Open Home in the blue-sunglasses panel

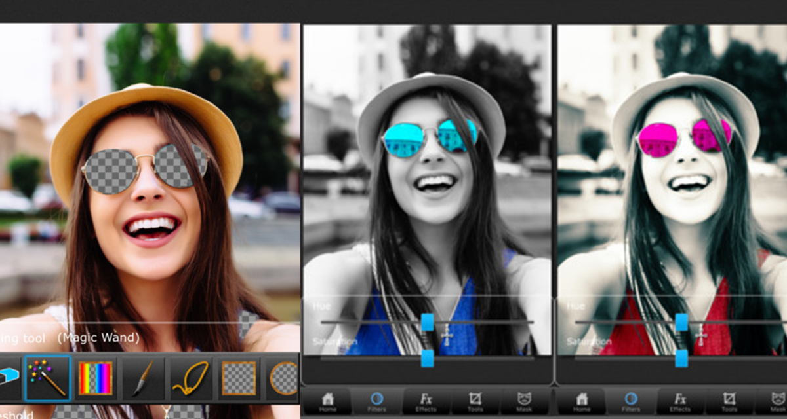[328, 402]
